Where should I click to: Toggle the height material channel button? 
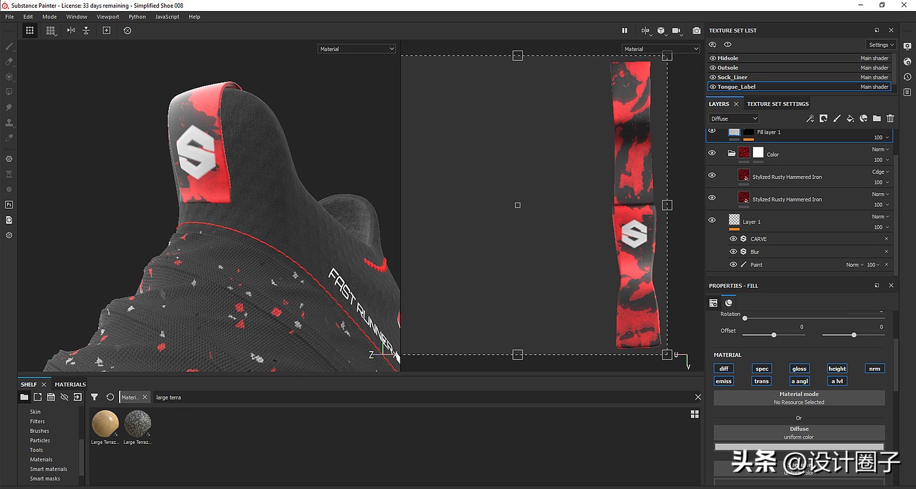click(837, 369)
